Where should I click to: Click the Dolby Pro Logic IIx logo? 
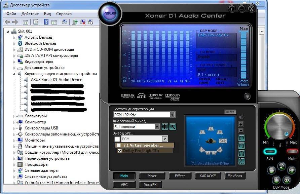pos(155,96)
